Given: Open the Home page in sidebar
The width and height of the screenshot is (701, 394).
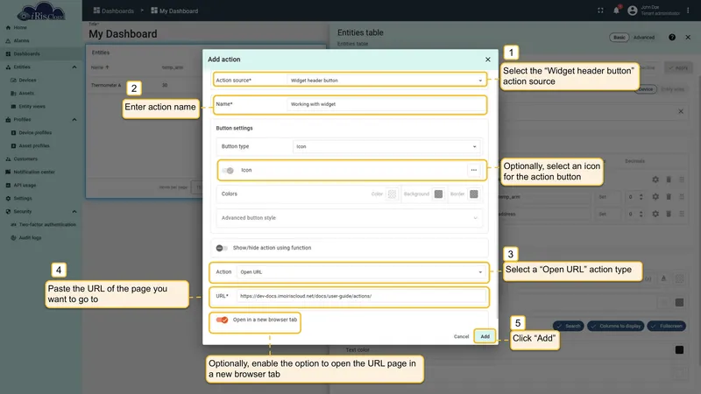Looking at the screenshot, I should pyautogui.click(x=19, y=28).
